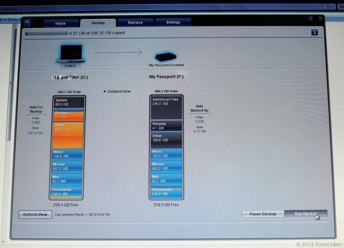This screenshot has width=344, height=248.
Task: Click the 6.37 GB of 156.32 GB copied text
Action: [x=97, y=33]
